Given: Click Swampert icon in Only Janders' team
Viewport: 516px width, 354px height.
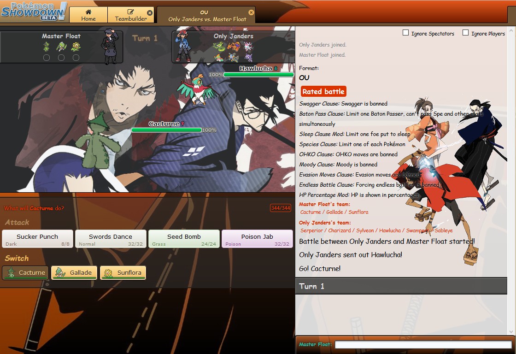Looking at the screenshot, I should click(x=234, y=58).
